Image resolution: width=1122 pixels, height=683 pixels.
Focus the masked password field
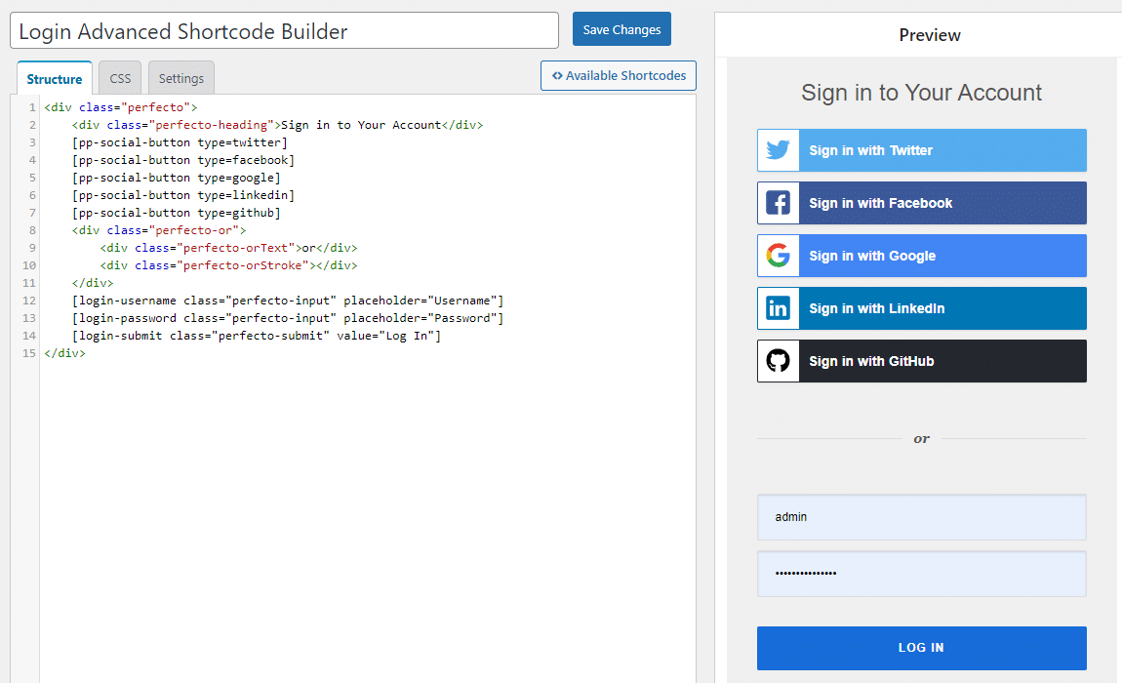coord(922,574)
